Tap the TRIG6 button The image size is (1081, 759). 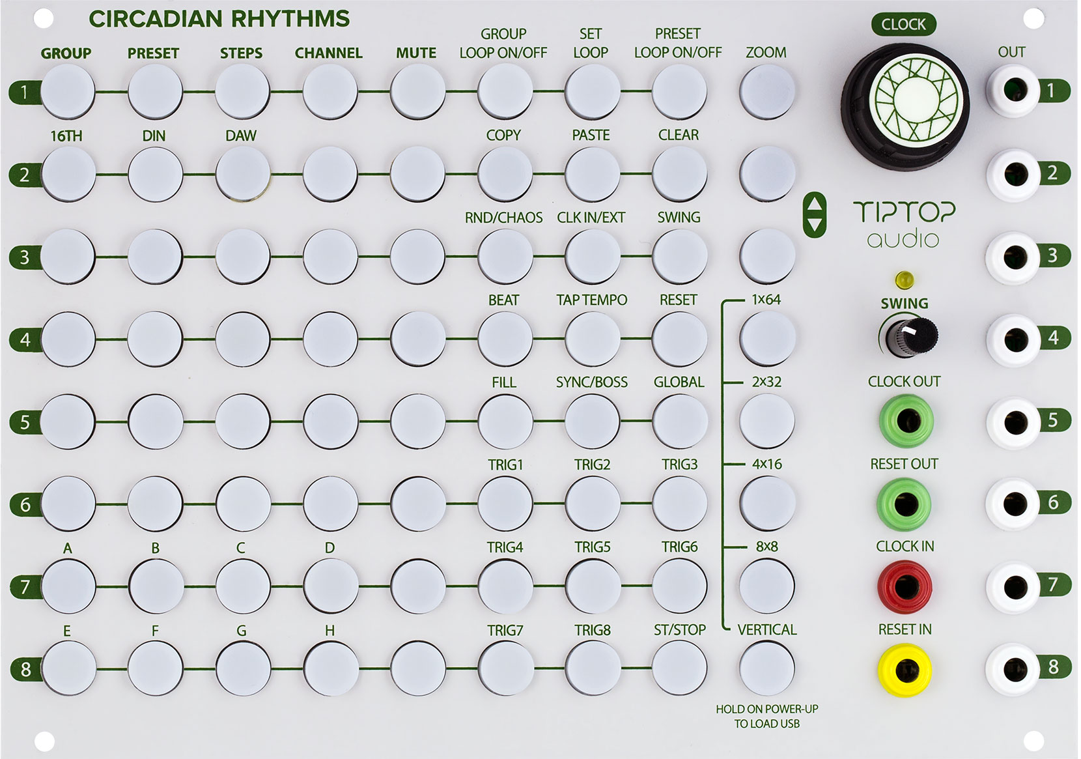pyautogui.click(x=679, y=586)
